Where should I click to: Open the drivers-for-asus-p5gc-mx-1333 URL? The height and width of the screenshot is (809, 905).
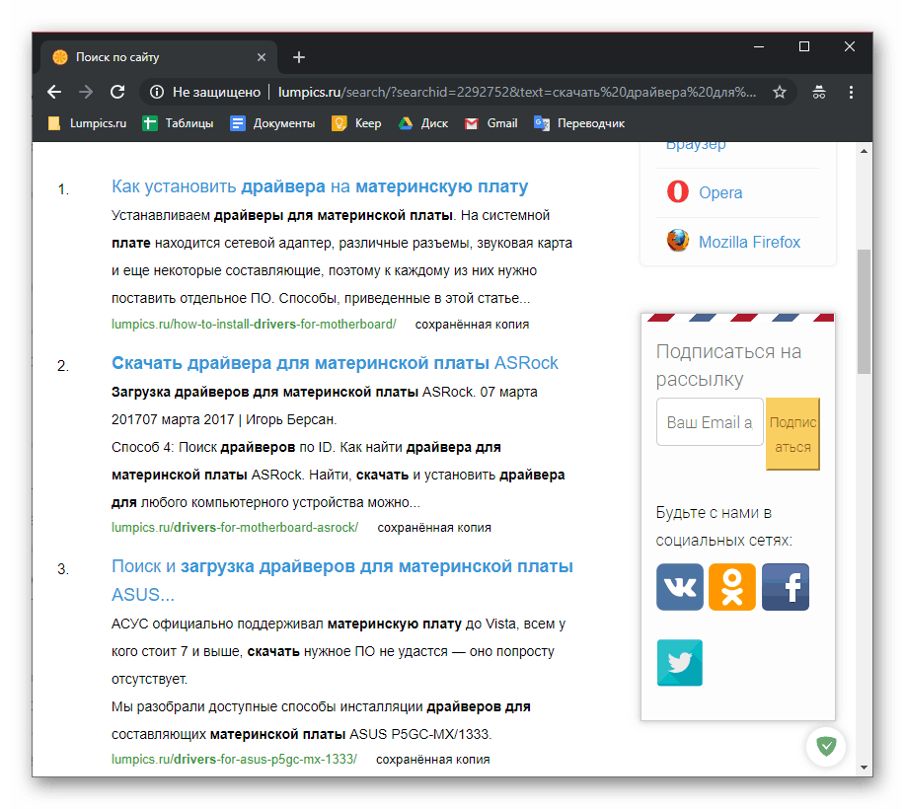pyautogui.click(x=234, y=760)
